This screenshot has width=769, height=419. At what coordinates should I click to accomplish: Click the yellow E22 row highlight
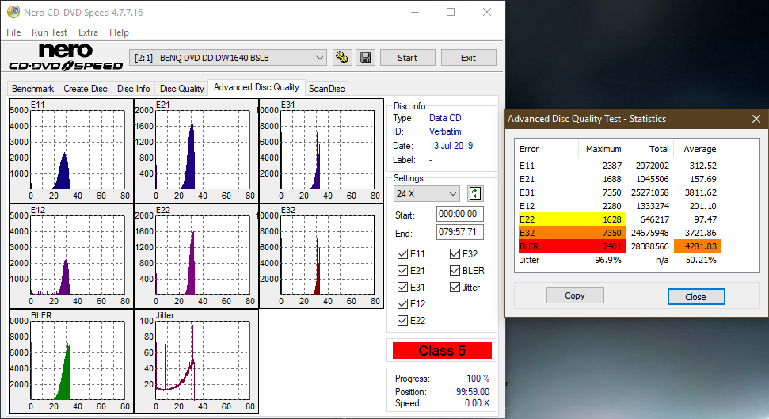[573, 219]
